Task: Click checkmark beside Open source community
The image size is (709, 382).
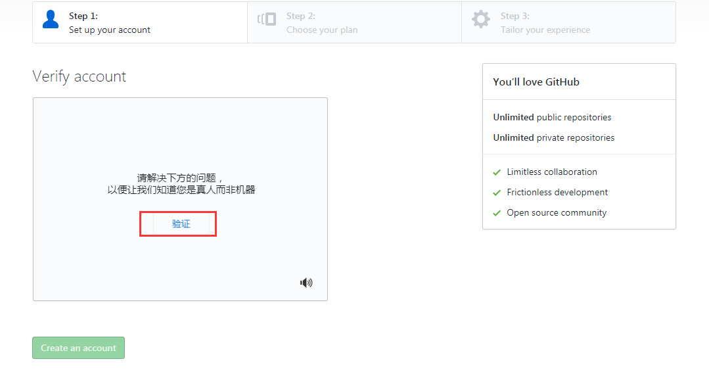Action: [x=497, y=213]
